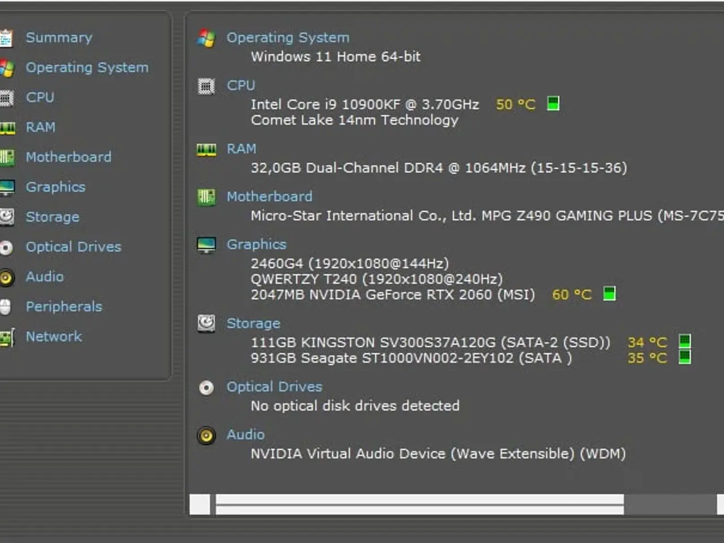724x543 pixels.
Task: Click the Summary clipboard icon in sidebar
Action: 6,38
